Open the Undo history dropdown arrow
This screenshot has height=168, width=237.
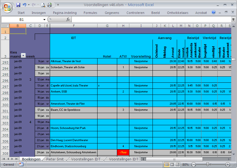pos(29,5)
